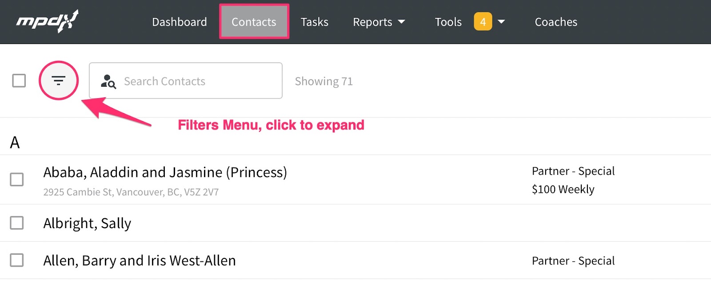Open the Filters menu icon

coord(59,80)
